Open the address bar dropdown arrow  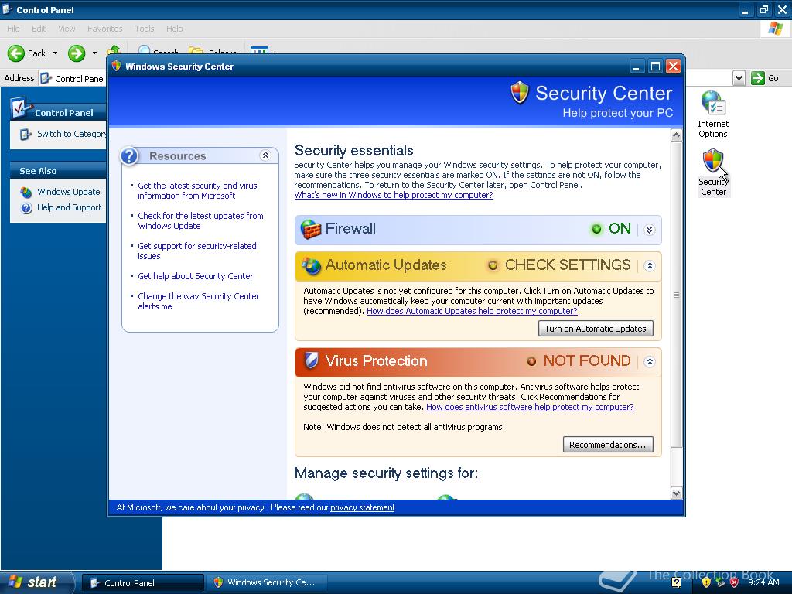(x=739, y=78)
